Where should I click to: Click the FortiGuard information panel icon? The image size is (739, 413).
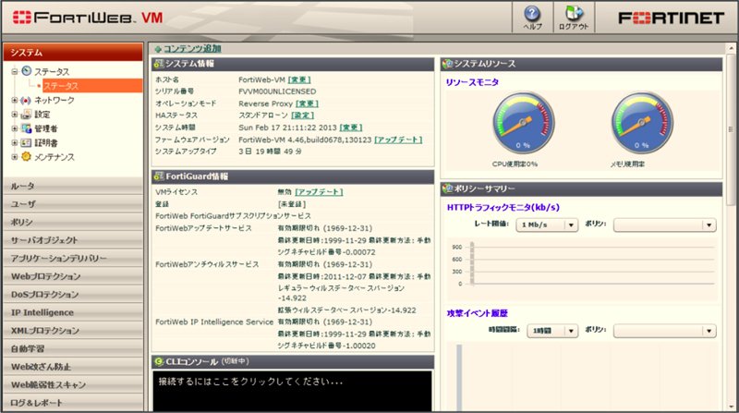click(x=159, y=176)
